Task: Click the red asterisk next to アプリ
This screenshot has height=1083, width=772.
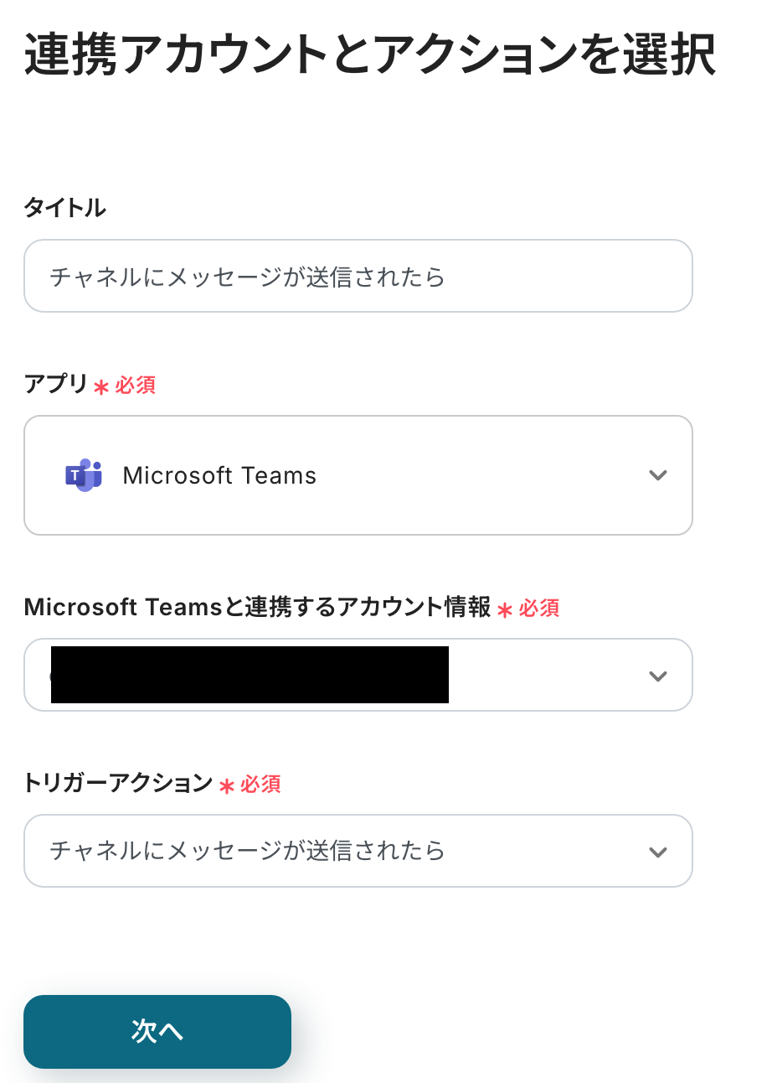Action: [x=101, y=387]
